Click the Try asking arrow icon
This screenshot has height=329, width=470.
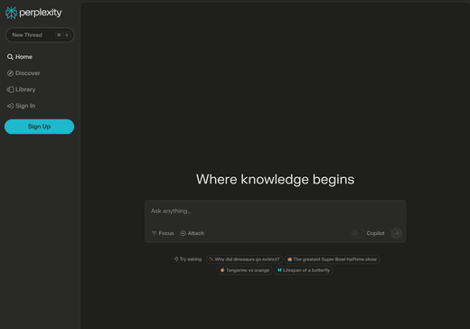[176, 259]
